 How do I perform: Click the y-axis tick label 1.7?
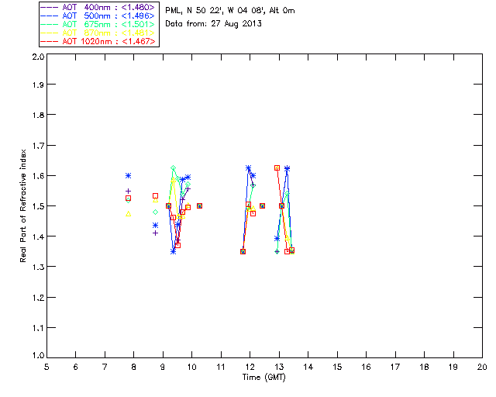pos(38,145)
